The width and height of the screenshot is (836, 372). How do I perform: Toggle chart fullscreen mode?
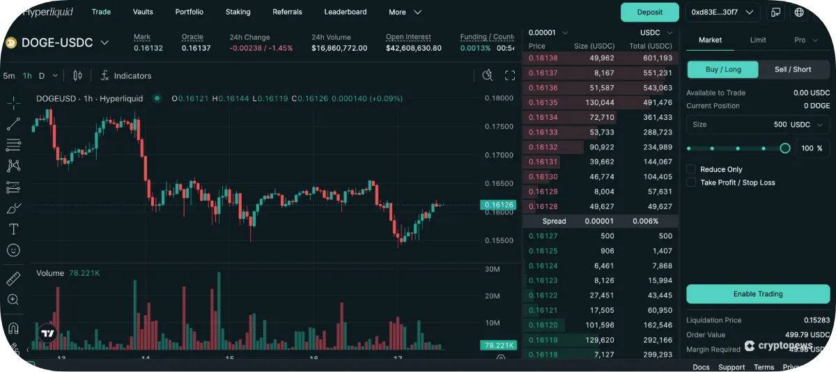[x=510, y=76]
